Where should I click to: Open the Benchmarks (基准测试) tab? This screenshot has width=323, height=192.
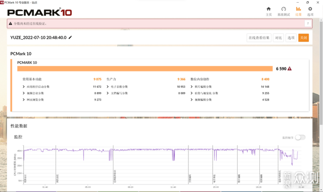[x=284, y=12]
